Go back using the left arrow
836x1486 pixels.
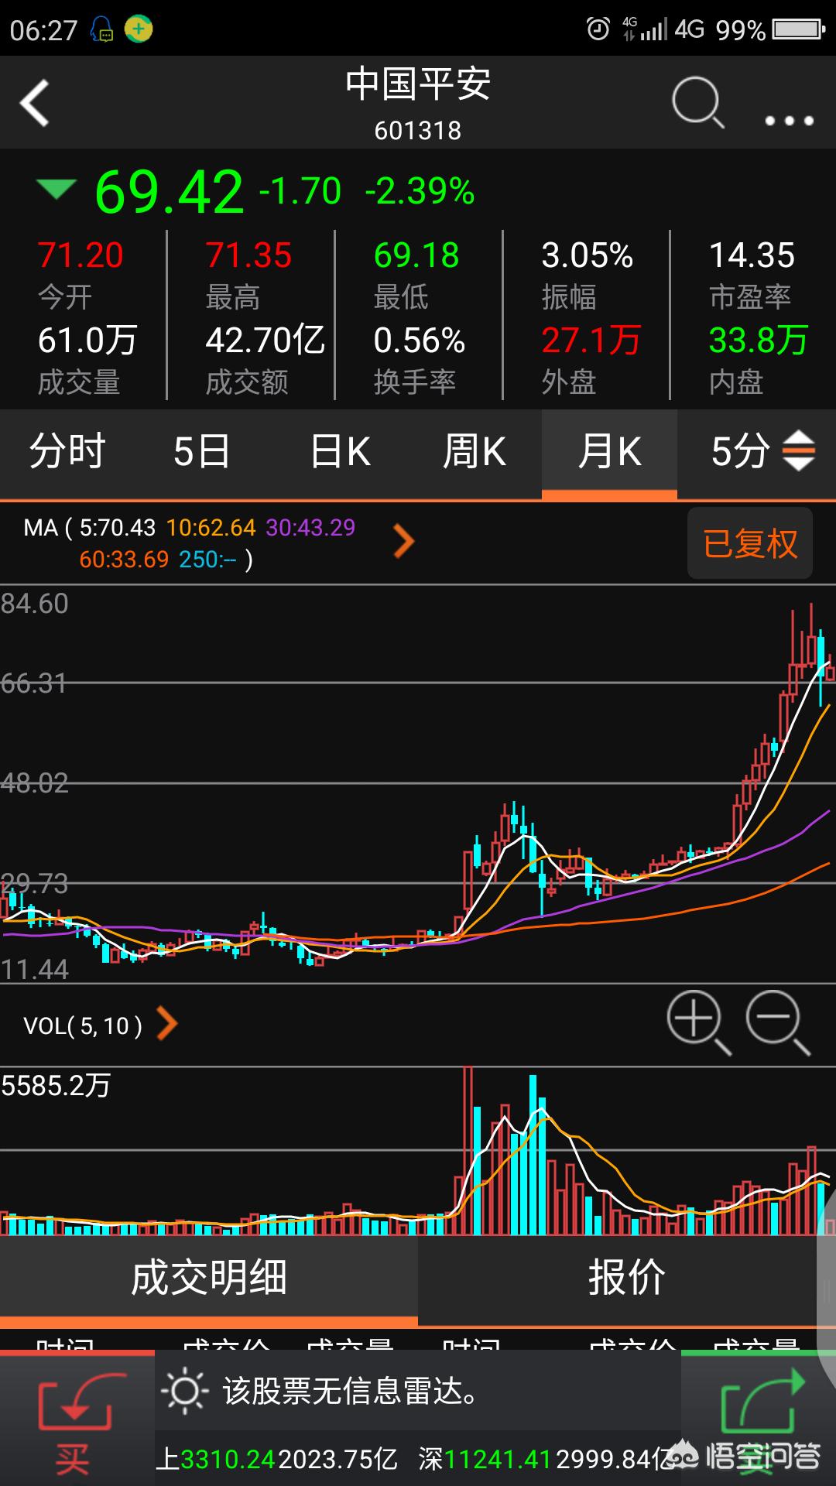35,102
